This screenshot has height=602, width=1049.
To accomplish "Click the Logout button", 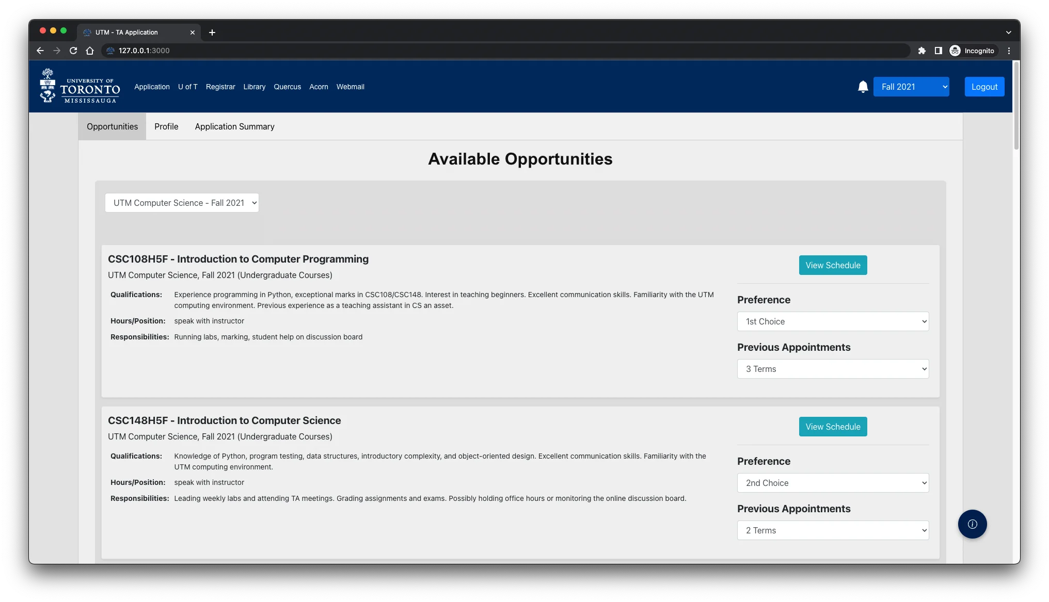I will 984,87.
